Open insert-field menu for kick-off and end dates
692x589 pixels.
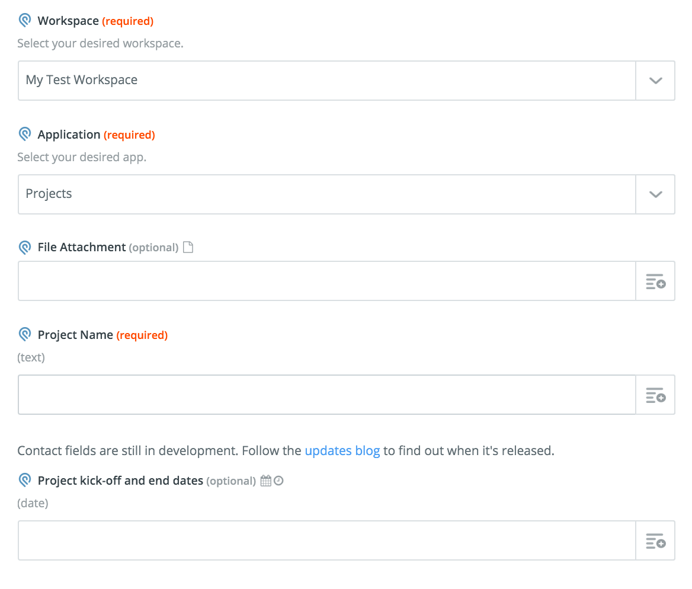655,540
